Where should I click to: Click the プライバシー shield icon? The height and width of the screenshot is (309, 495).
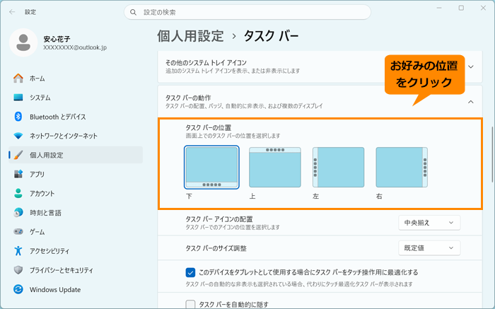point(18,270)
